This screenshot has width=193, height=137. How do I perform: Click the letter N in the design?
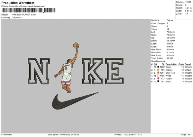tap(39, 71)
